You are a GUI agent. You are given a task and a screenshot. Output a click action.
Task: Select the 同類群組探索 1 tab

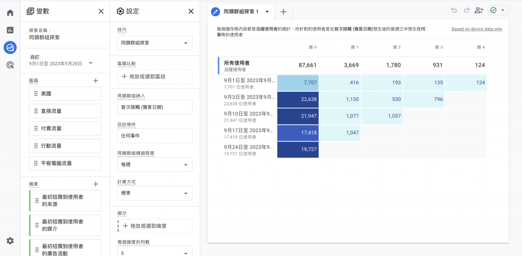241,12
